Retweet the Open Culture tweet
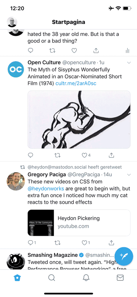137x297 pixels. (57, 155)
